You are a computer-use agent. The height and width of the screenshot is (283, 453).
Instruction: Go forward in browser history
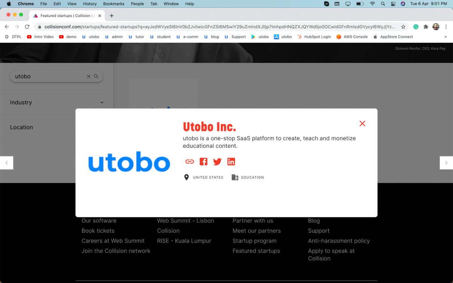point(17,27)
